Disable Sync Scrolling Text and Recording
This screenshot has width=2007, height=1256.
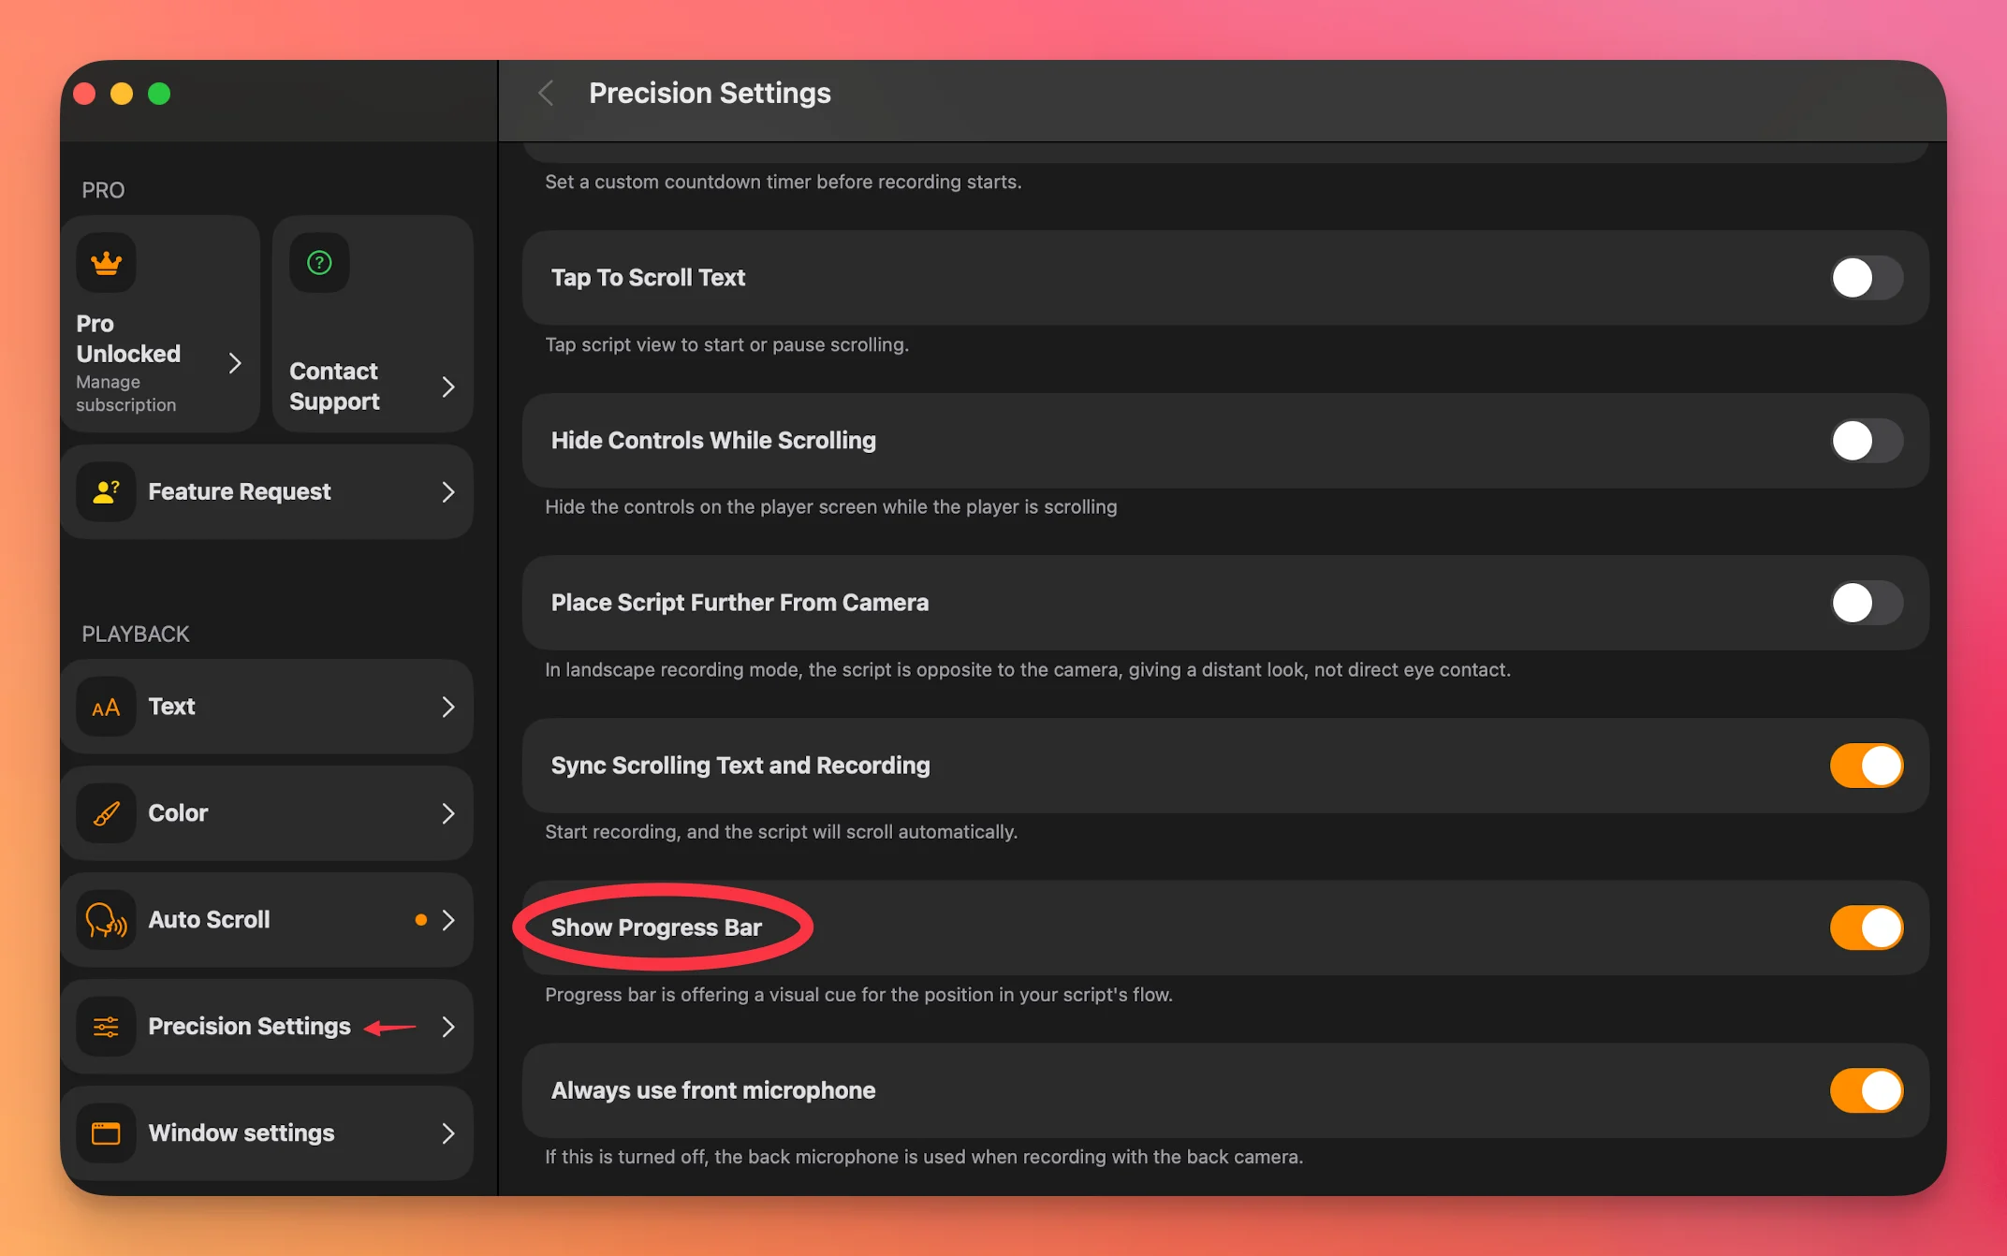pos(1866,766)
